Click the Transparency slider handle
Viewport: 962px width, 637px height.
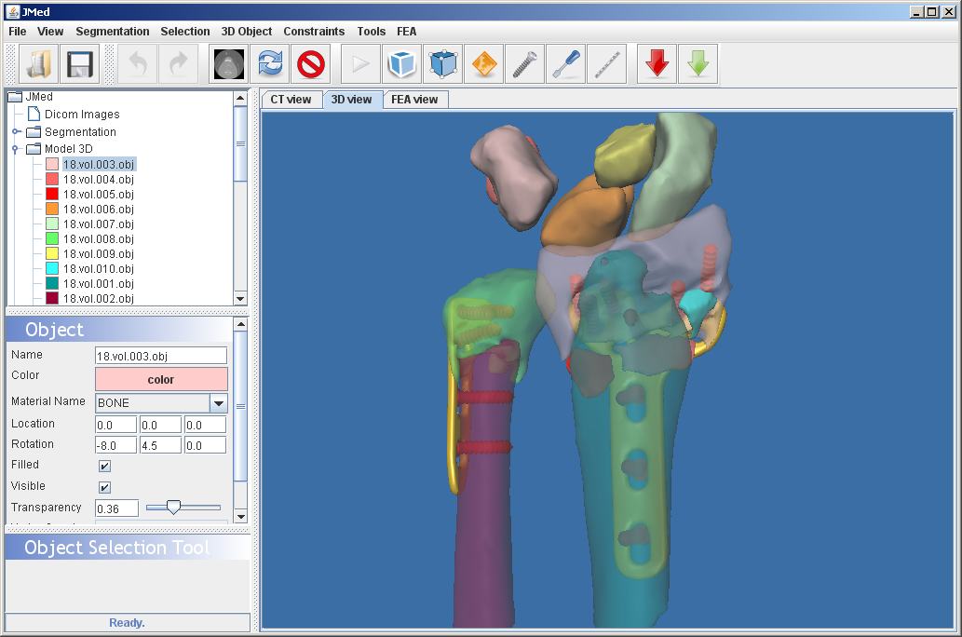173,508
